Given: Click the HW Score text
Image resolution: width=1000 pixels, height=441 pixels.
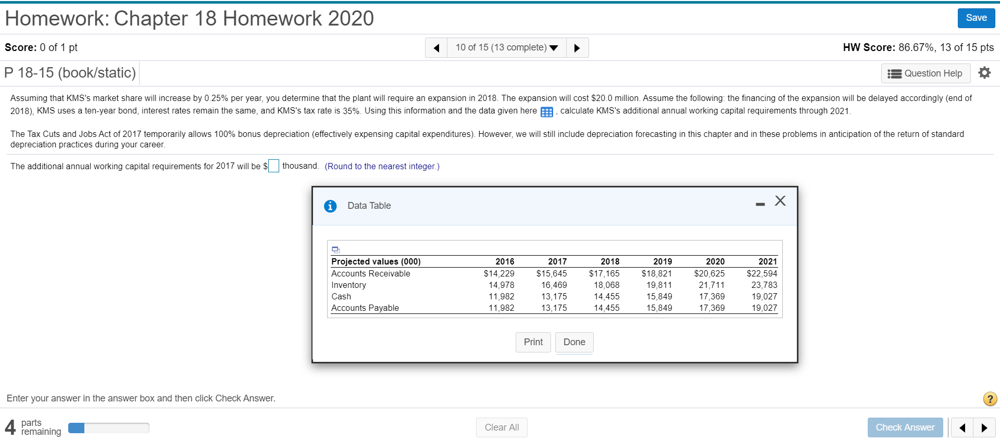Looking at the screenshot, I should [918, 47].
